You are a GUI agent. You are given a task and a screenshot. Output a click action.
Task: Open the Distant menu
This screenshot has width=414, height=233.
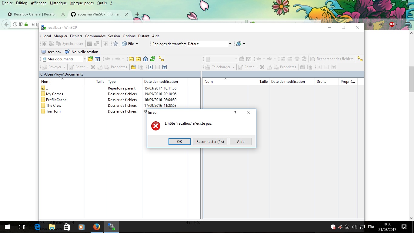[x=144, y=36]
